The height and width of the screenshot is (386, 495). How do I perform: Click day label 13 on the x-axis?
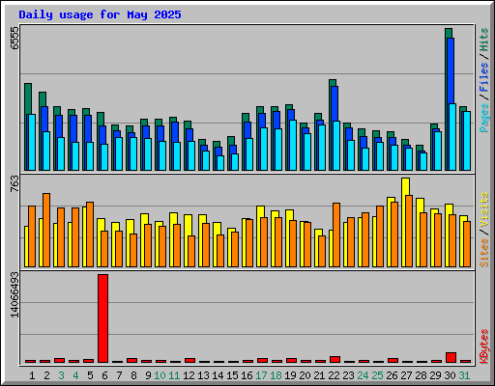[203, 375]
